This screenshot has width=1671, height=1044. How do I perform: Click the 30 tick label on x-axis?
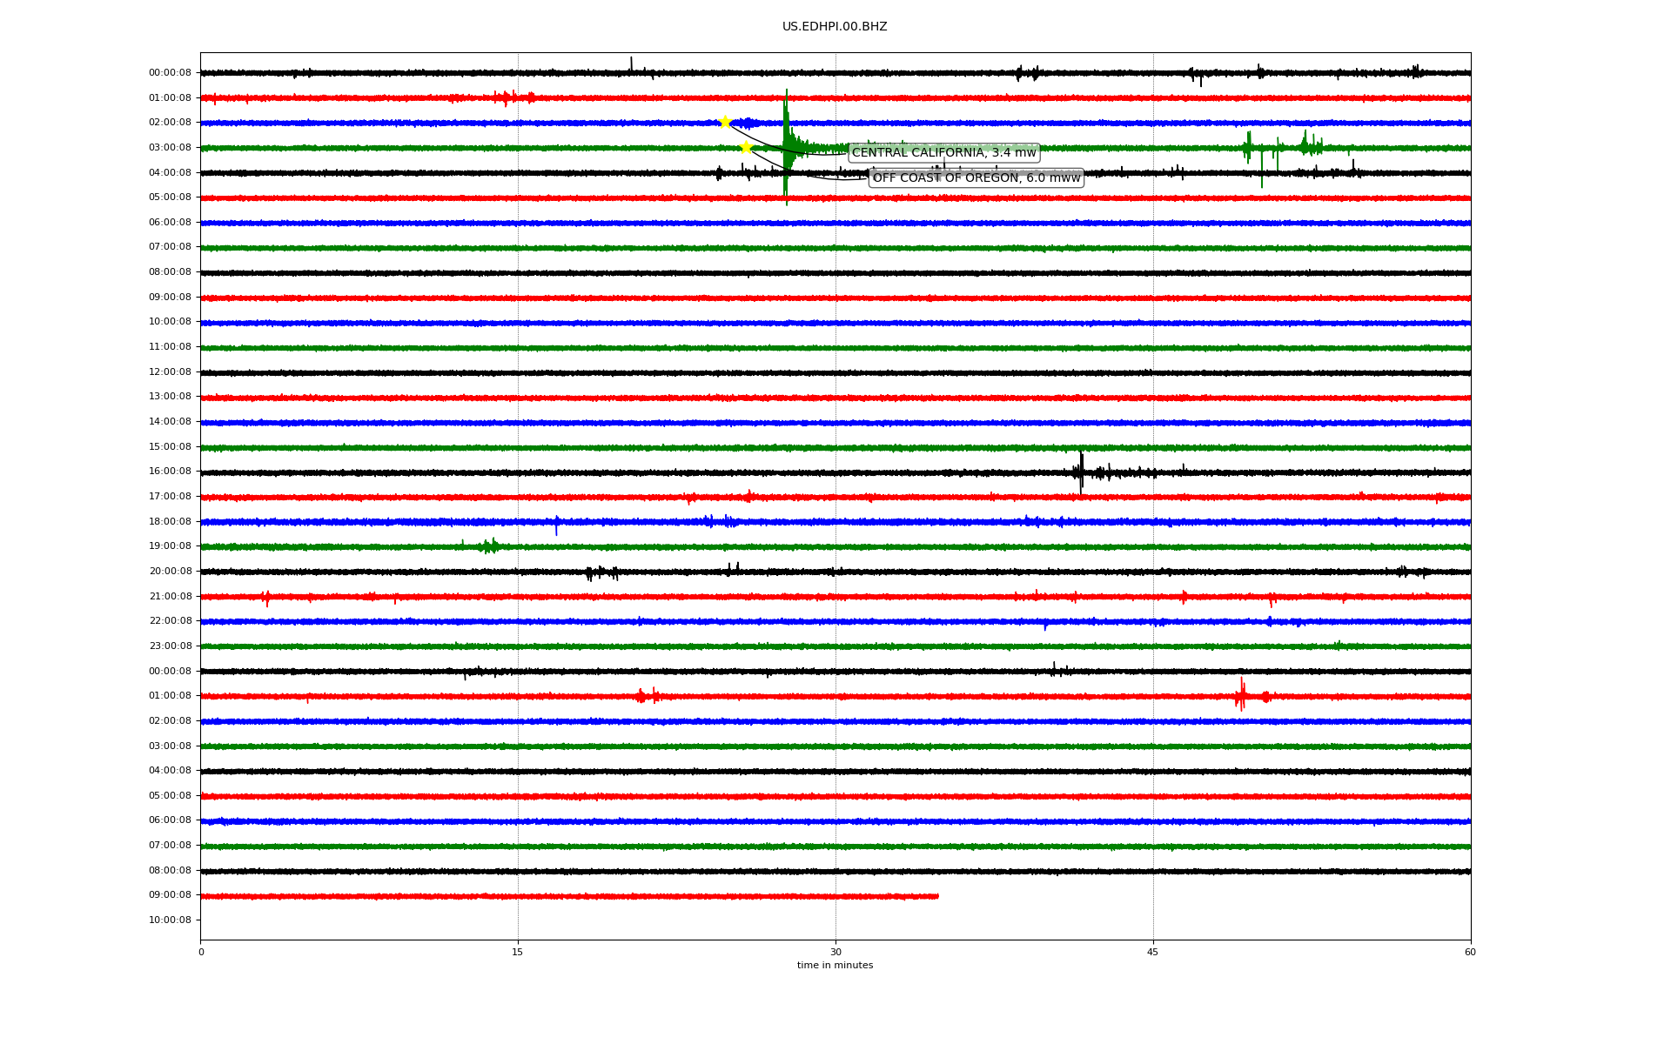coord(835,952)
